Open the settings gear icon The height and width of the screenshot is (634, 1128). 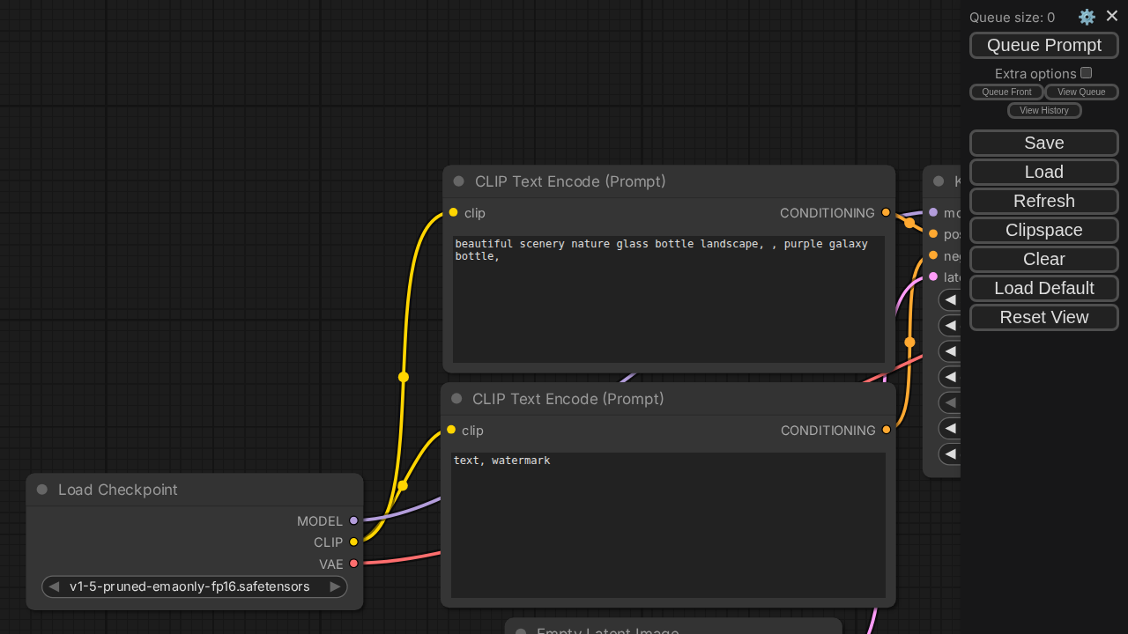1087,17
